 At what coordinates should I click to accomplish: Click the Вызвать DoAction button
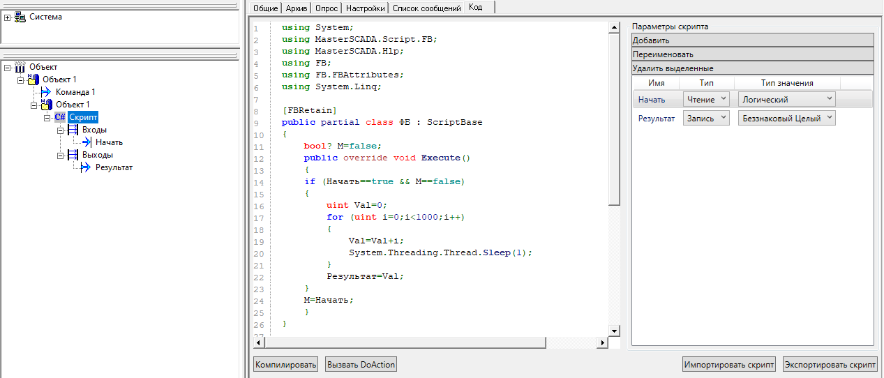[361, 364]
